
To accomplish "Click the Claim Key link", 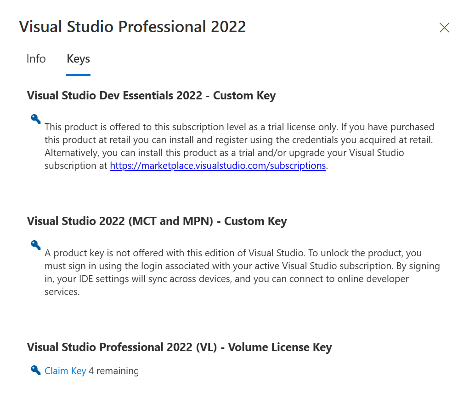I will tap(65, 371).
